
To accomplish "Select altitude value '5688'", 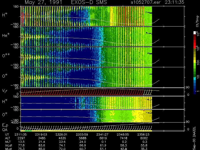I will click(83, 138).
